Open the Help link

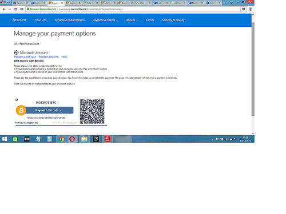pyautogui.click(x=64, y=56)
